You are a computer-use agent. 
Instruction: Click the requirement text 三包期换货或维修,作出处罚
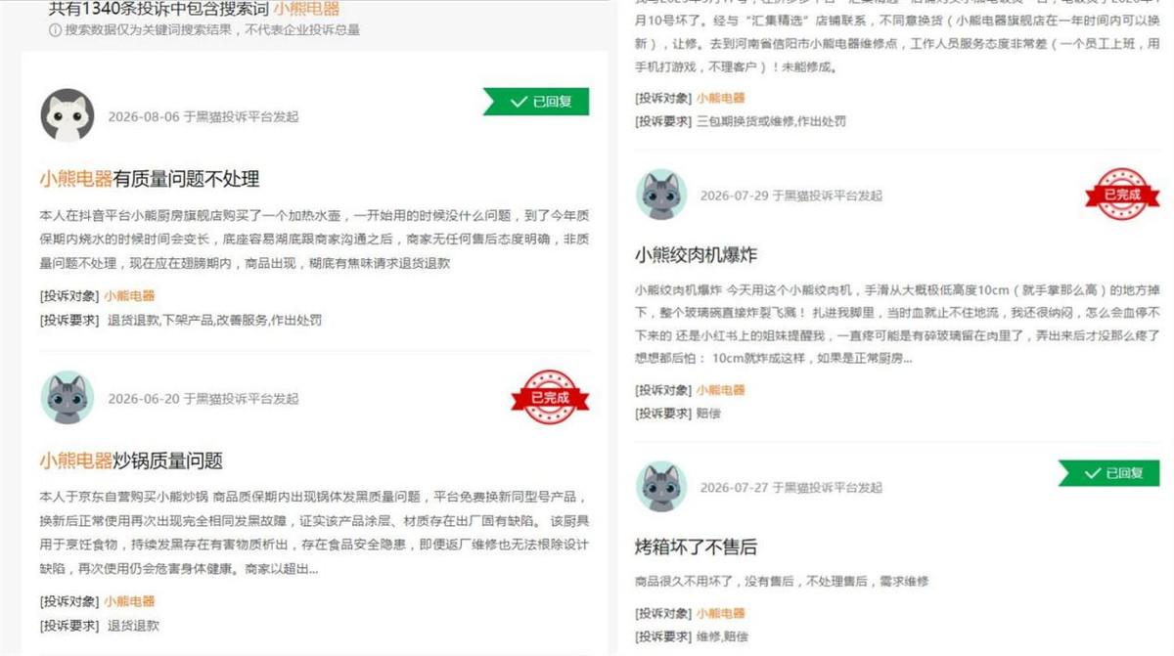[771, 121]
